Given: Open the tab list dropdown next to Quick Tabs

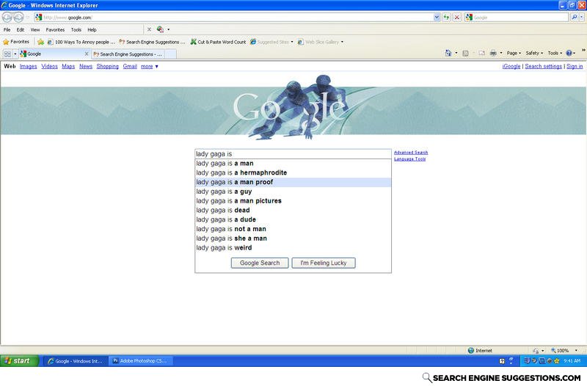Looking at the screenshot, I should 15,54.
